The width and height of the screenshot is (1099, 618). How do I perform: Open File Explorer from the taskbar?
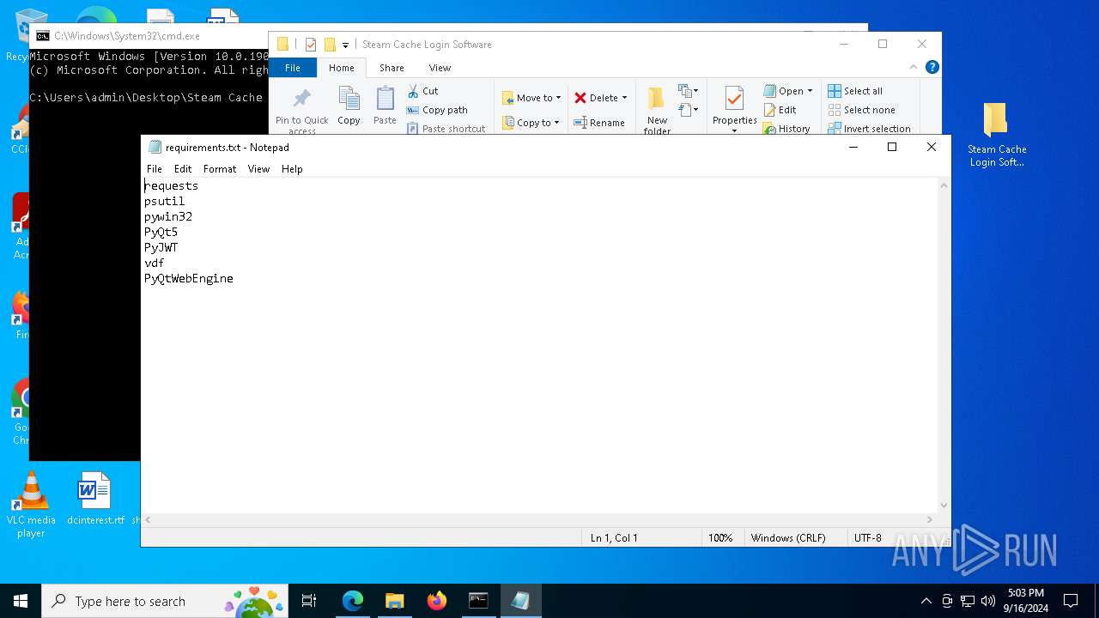pyautogui.click(x=395, y=601)
